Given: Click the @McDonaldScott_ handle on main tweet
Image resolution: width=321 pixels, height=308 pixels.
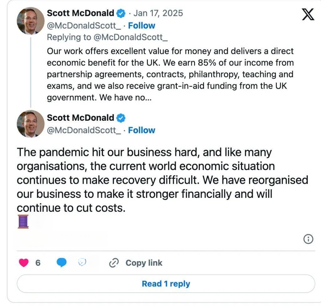Looking at the screenshot, I should tap(84, 130).
